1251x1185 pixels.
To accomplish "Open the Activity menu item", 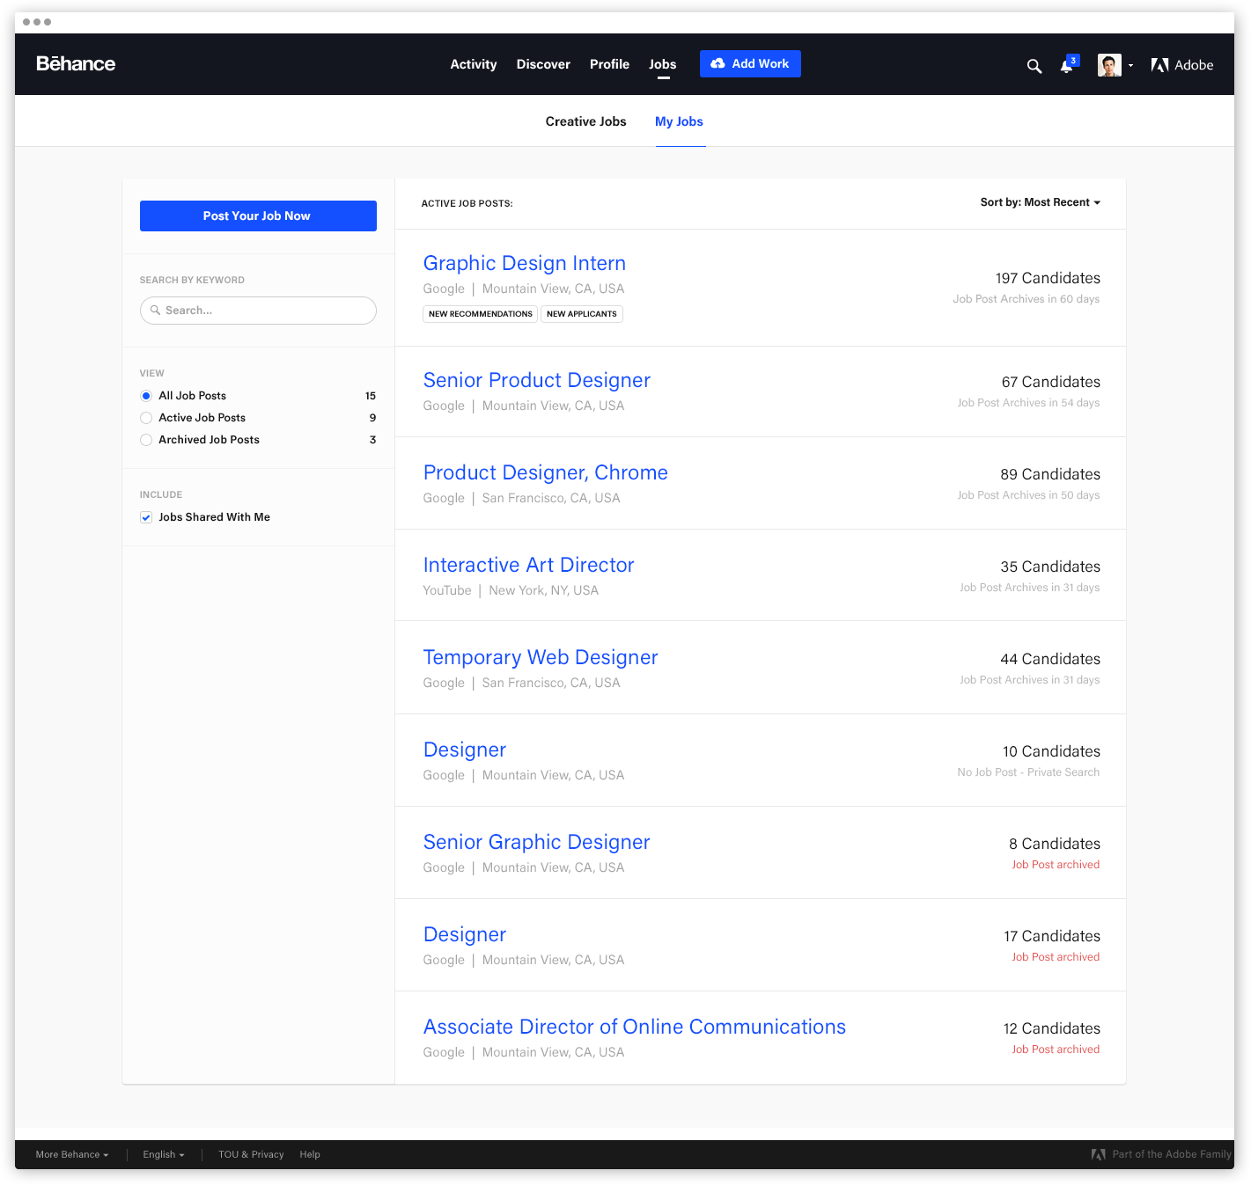I will tap(474, 64).
